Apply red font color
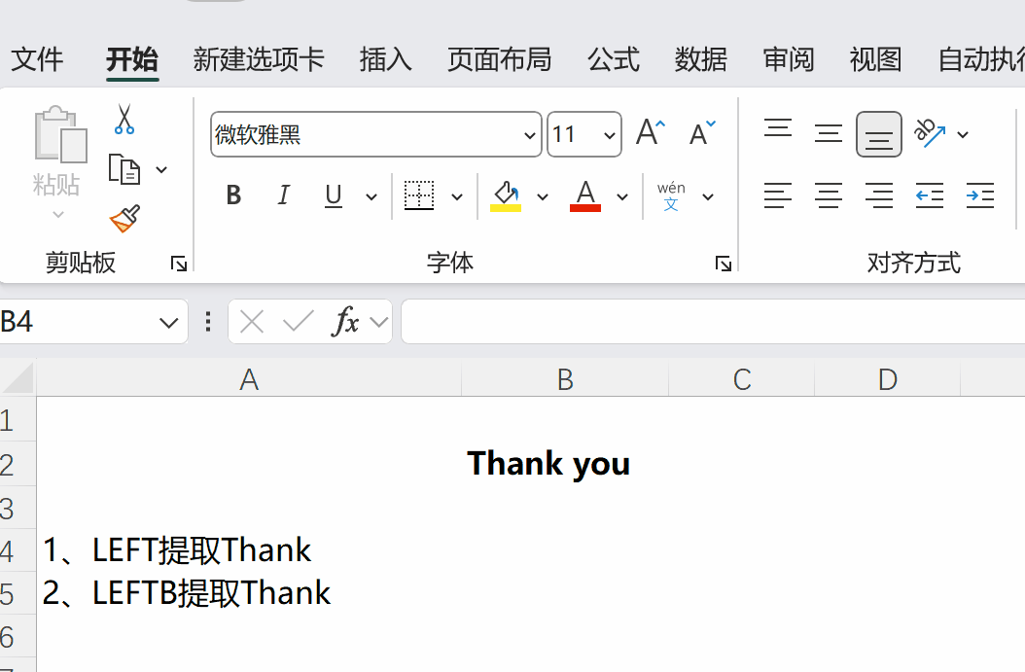1025x672 pixels. pos(585,196)
